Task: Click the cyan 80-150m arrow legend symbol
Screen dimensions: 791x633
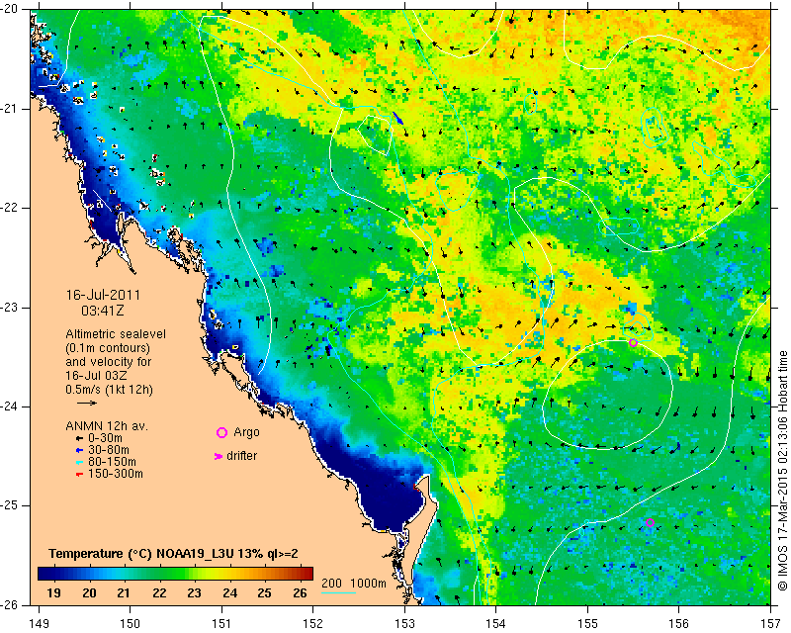Action: point(79,462)
